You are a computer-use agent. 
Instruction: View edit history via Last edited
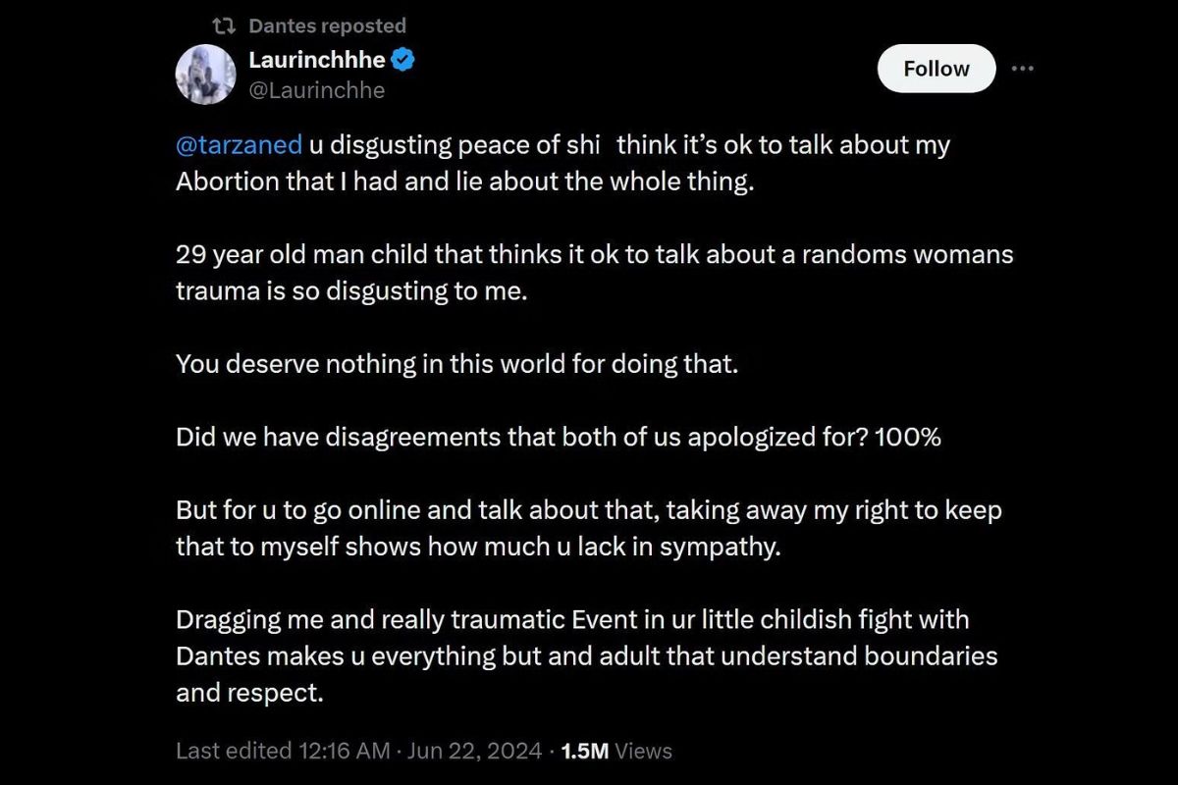234,751
